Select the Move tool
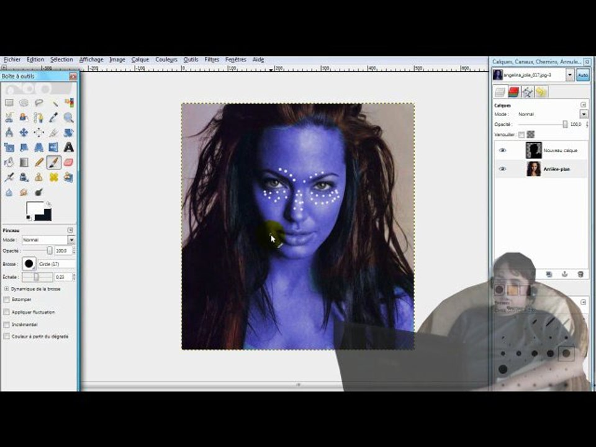 (x=24, y=132)
